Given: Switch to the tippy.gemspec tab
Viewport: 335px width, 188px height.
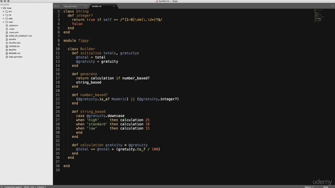Looking at the screenshot, I should pos(74,6).
